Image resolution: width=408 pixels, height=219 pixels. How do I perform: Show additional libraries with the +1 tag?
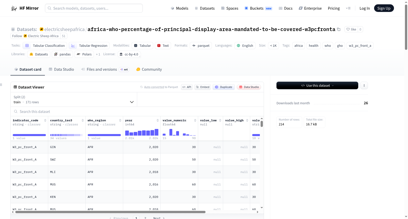pyautogui.click(x=98, y=54)
